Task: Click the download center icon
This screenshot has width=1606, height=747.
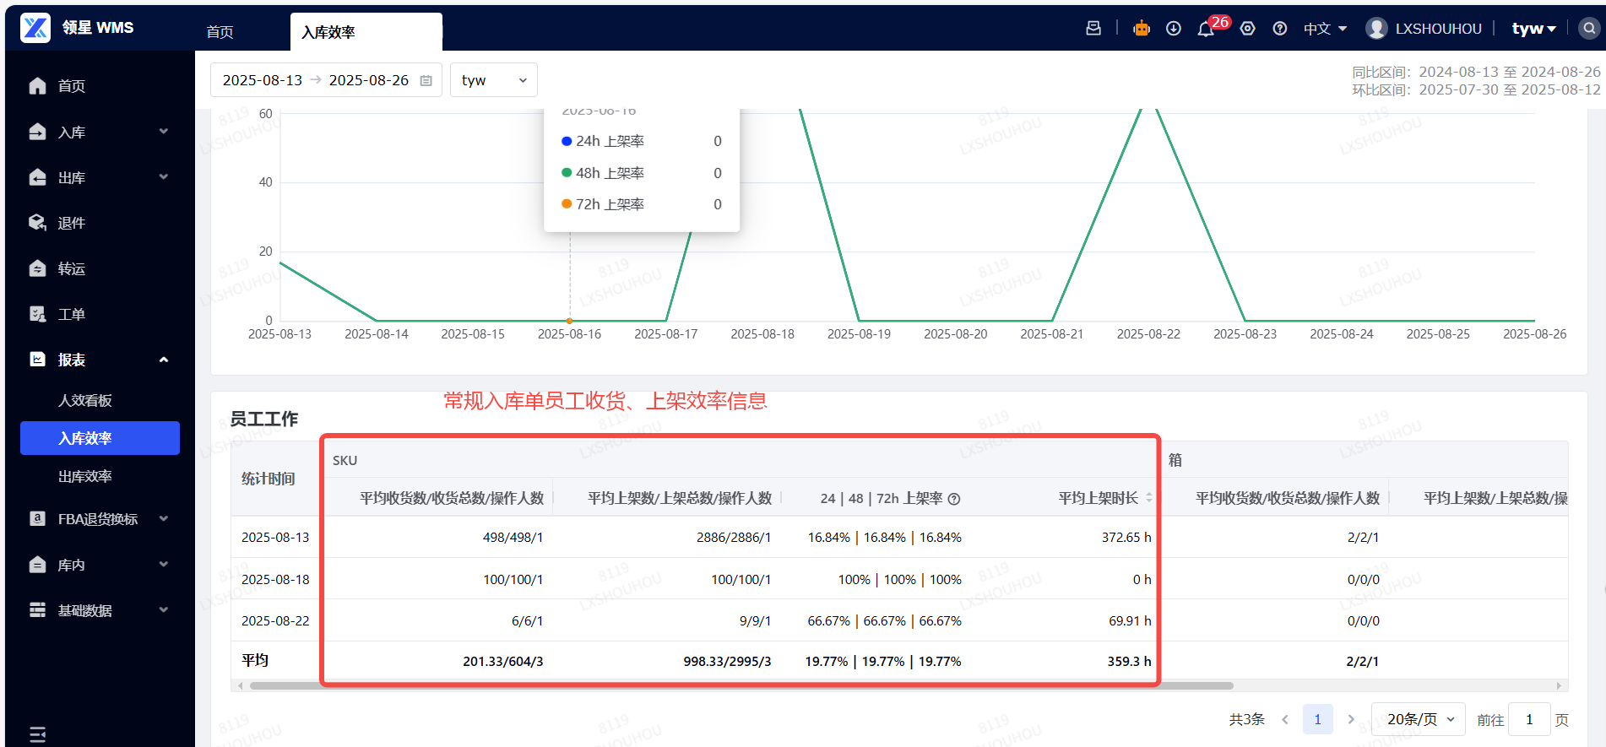Action: tap(1174, 29)
